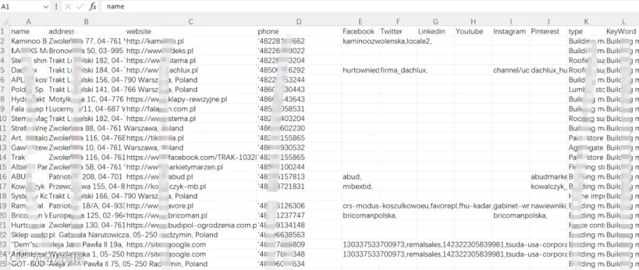The height and width of the screenshot is (270, 639).
Task: Select column D header
Action: pos(299,21)
